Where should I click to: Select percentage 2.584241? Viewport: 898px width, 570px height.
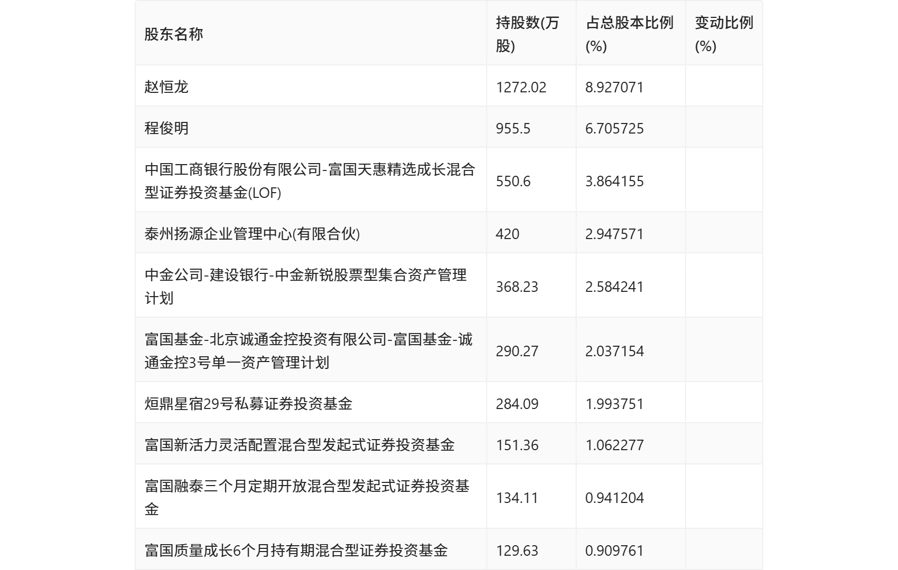[x=614, y=287]
